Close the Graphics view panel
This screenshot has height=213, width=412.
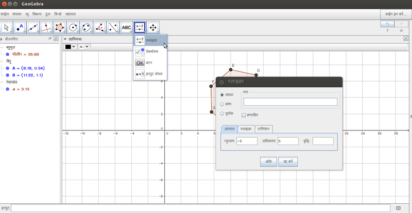(x=406, y=38)
